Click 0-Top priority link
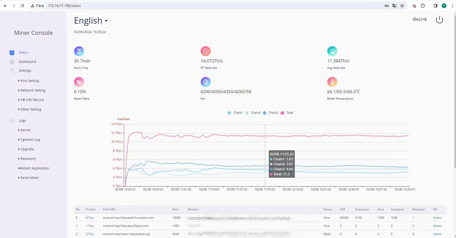 [x=90, y=218]
